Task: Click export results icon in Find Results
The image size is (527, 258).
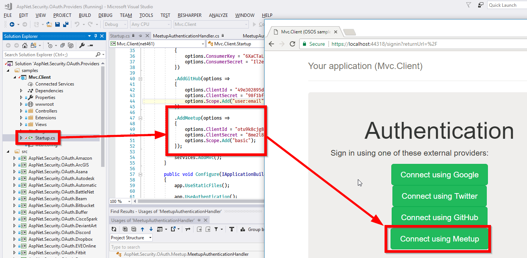Action: click(x=173, y=229)
